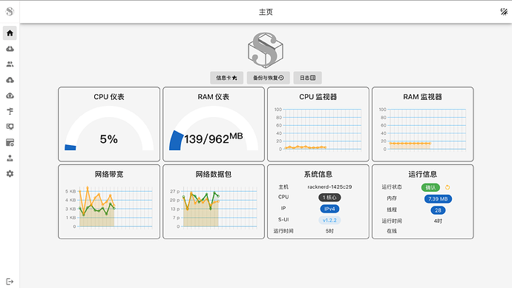Click the CPU 仪表 card title

coord(109,97)
